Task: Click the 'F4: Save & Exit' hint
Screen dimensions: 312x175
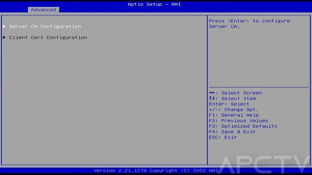Action: (x=232, y=132)
